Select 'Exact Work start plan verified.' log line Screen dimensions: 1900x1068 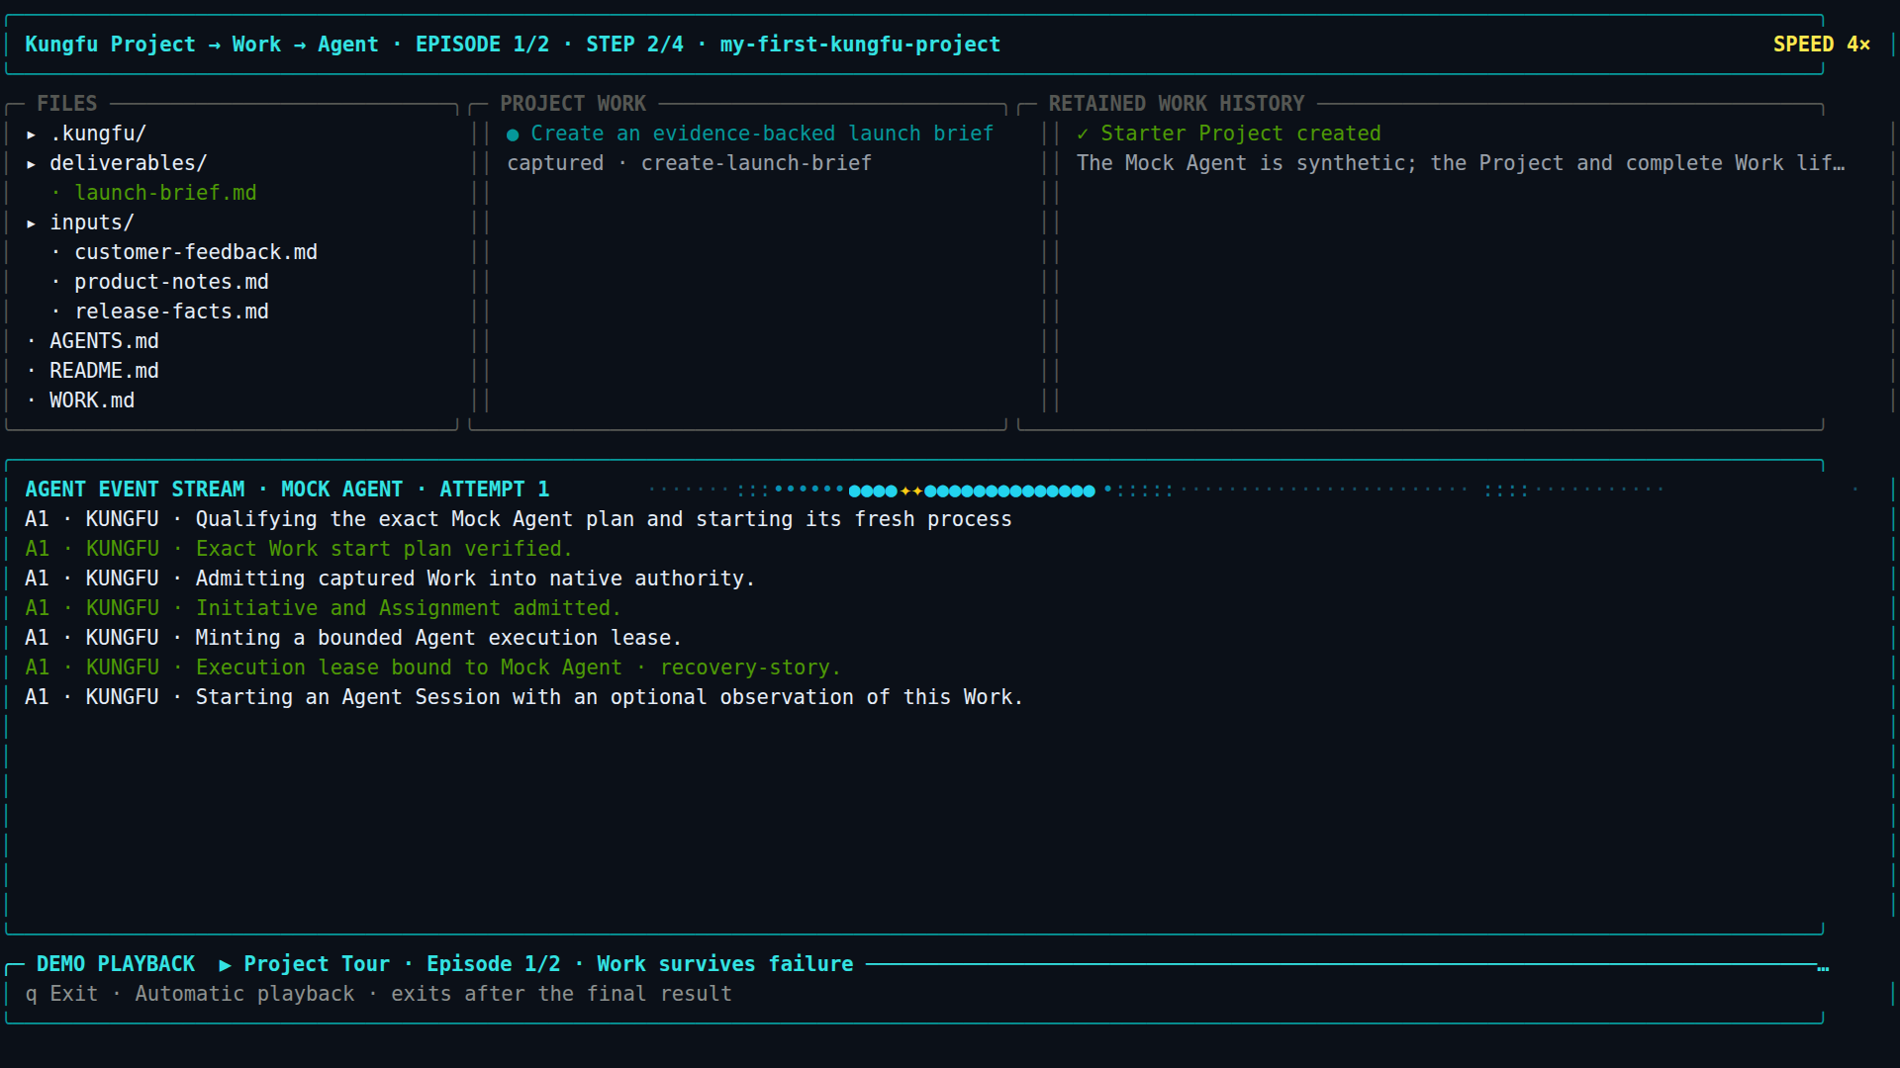(299, 549)
